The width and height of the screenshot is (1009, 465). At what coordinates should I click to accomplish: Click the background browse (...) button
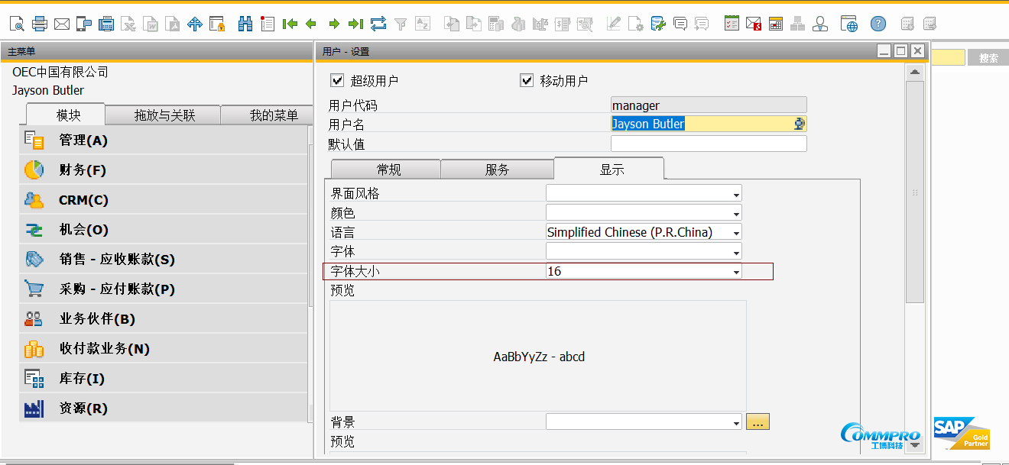click(x=758, y=421)
